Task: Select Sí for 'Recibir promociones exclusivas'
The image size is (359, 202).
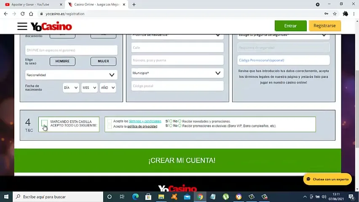Action: pyautogui.click(x=171, y=125)
